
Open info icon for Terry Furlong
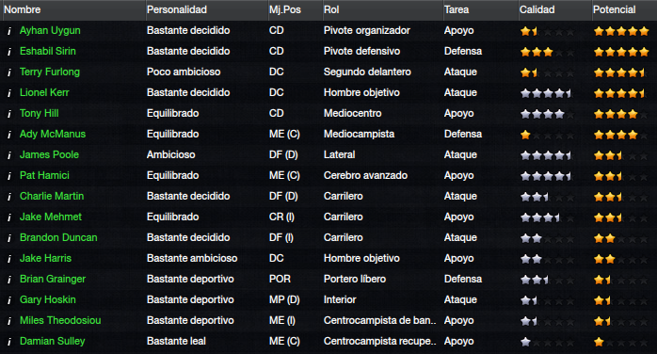(x=8, y=72)
